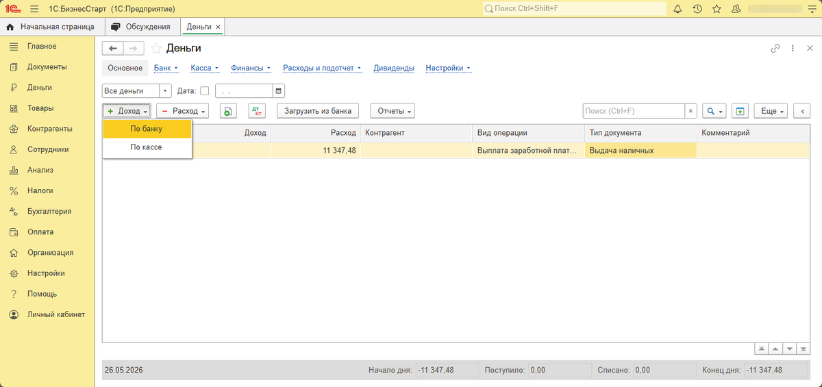Select the Основное navigation tab
Viewport: 822px width, 387px height.
pyautogui.click(x=125, y=68)
